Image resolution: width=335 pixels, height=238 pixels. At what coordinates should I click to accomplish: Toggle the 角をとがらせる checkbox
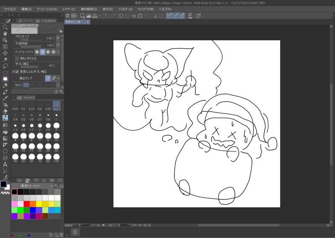17,58
